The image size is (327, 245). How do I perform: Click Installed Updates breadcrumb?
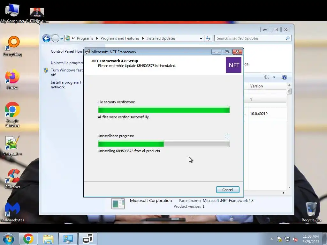pyautogui.click(x=161, y=38)
